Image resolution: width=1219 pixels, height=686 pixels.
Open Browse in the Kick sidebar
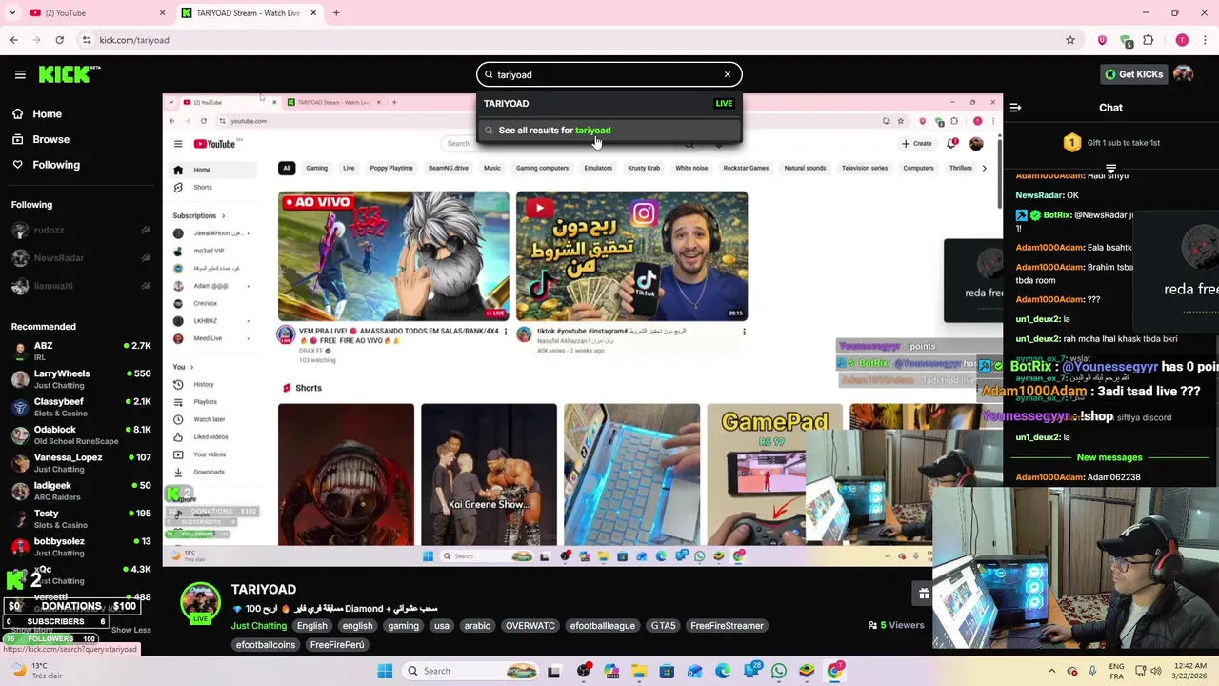pyautogui.click(x=50, y=139)
